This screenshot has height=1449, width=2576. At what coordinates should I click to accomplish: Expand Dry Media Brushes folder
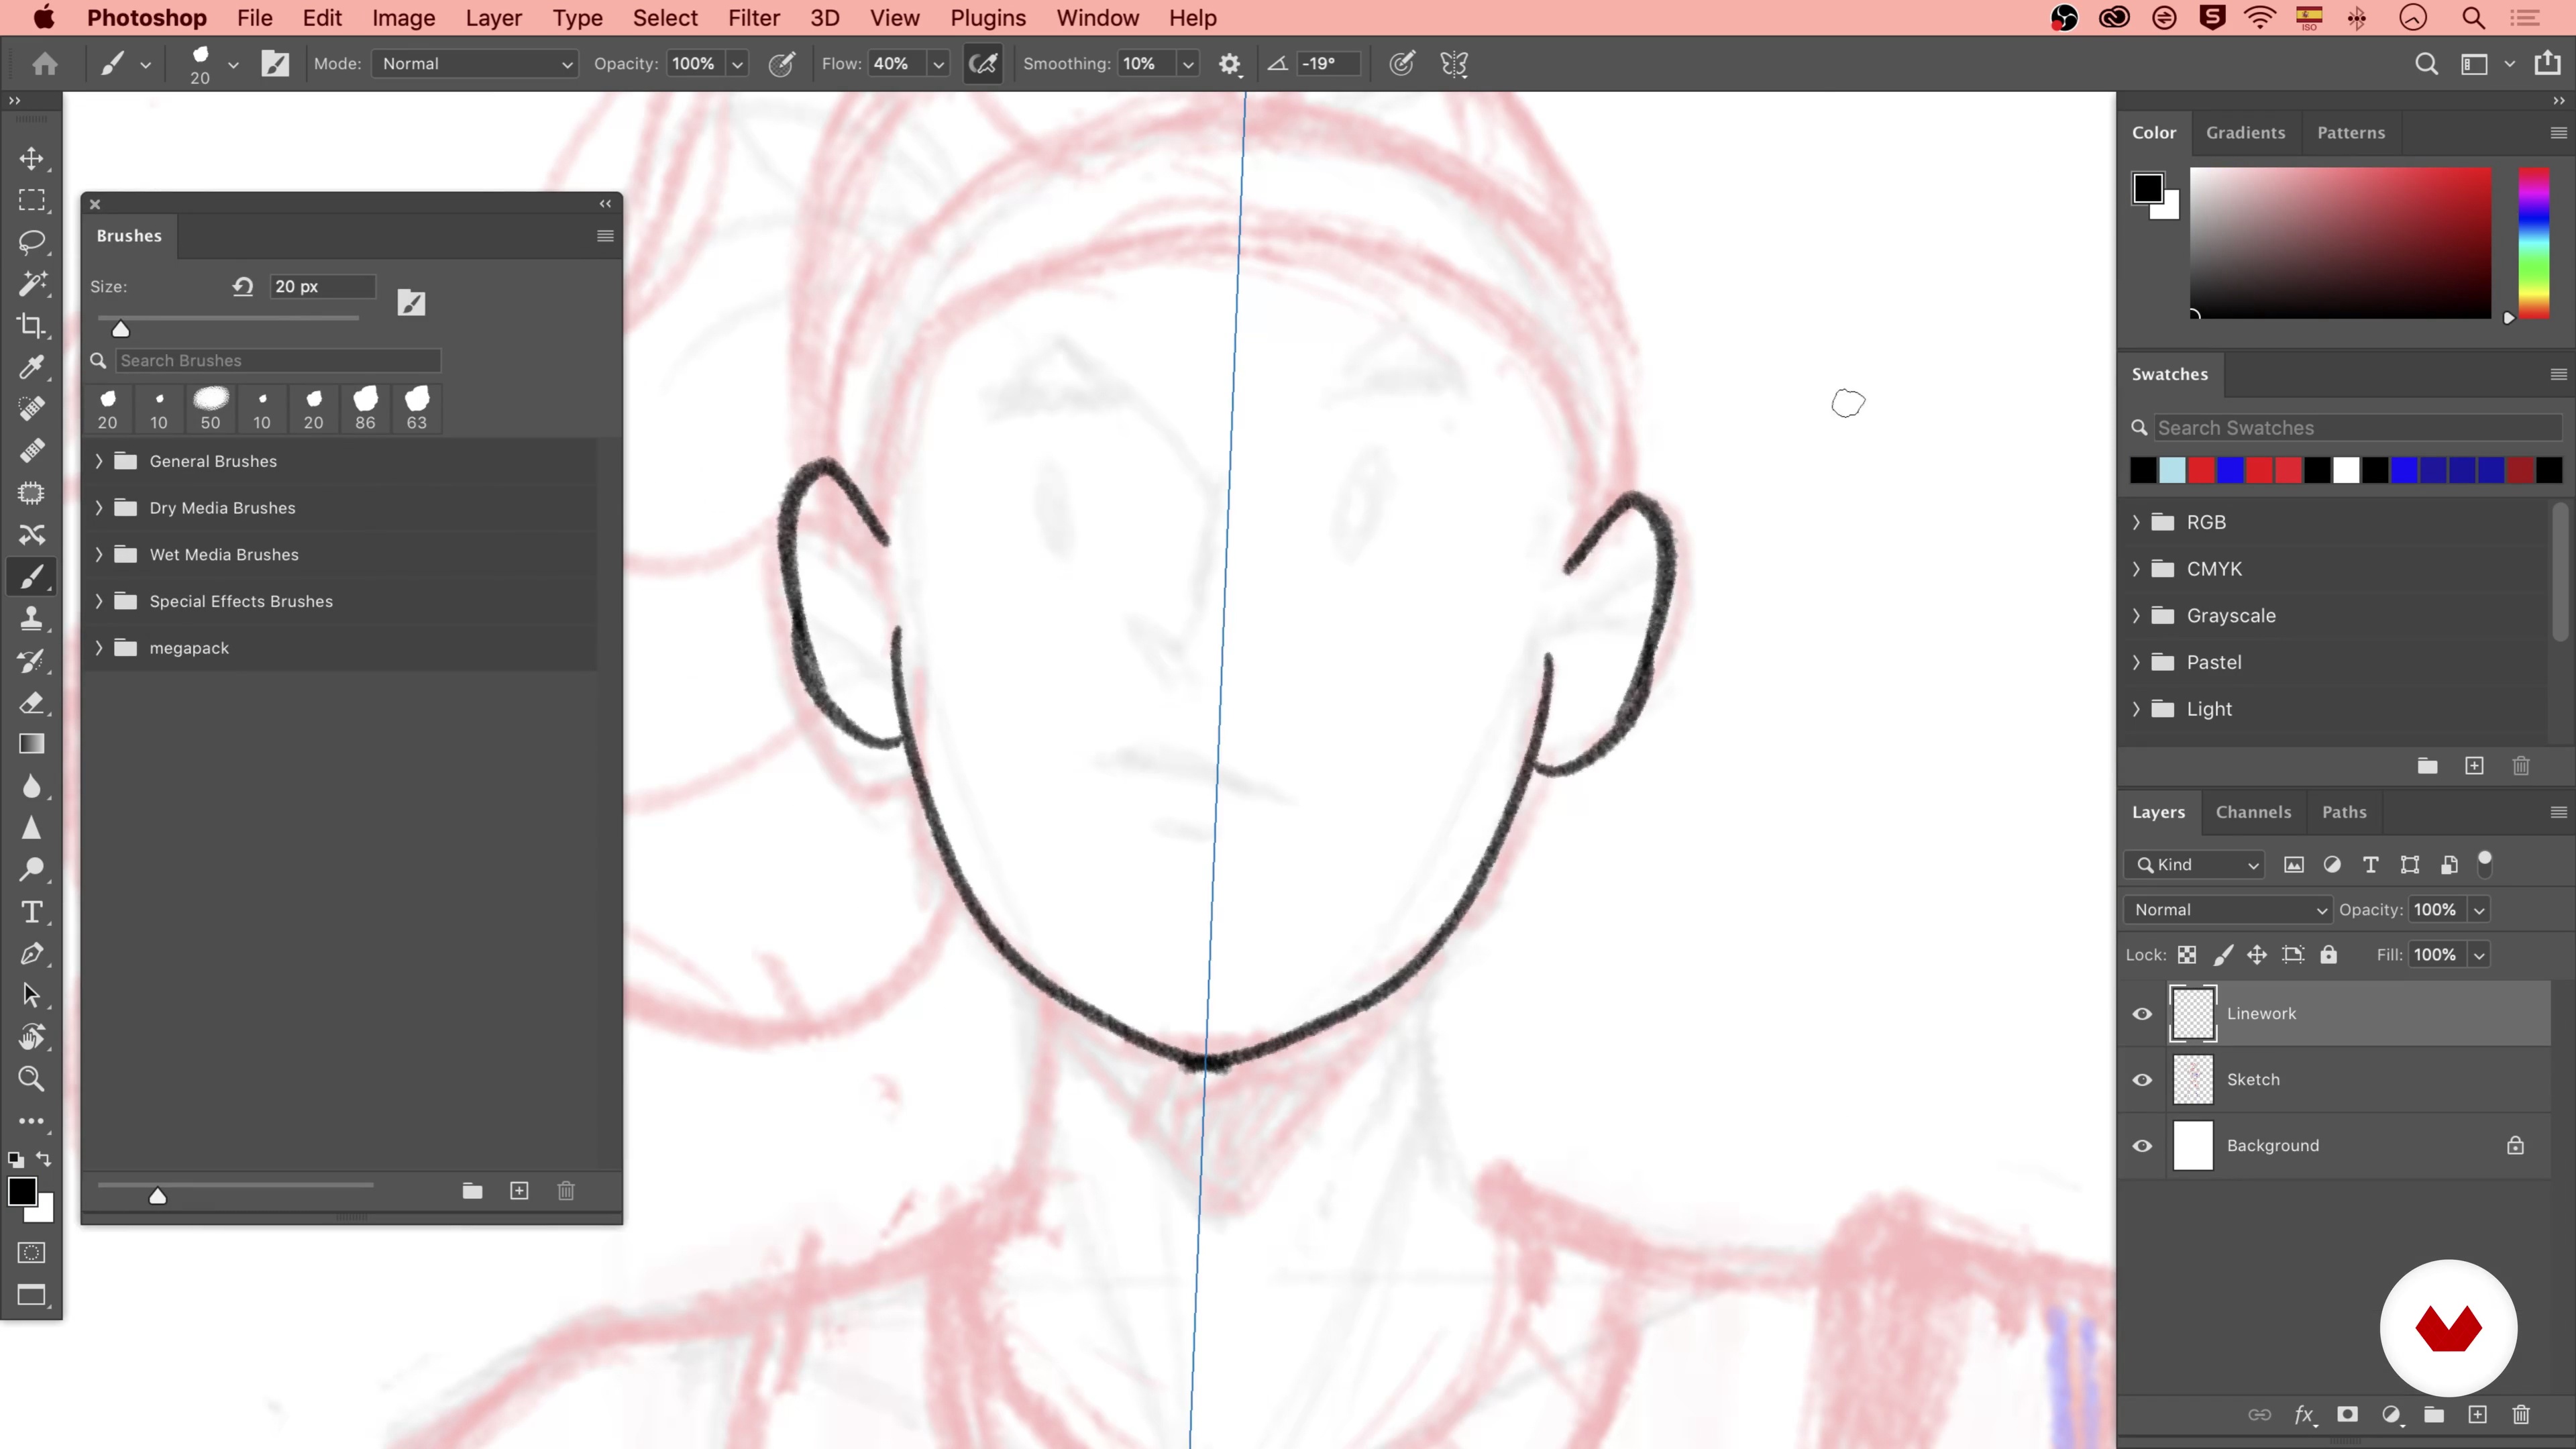(98, 508)
